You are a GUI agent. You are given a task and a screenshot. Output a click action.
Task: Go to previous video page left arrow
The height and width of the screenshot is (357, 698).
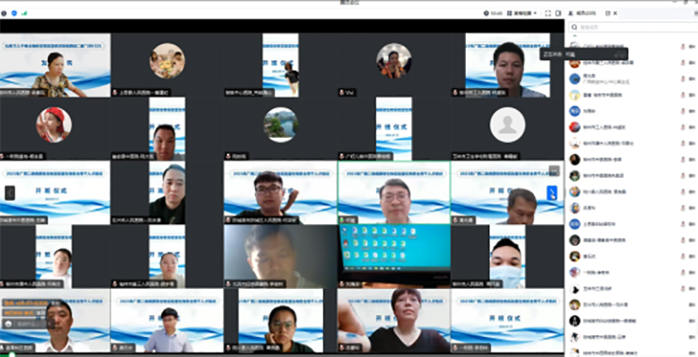tap(10, 192)
